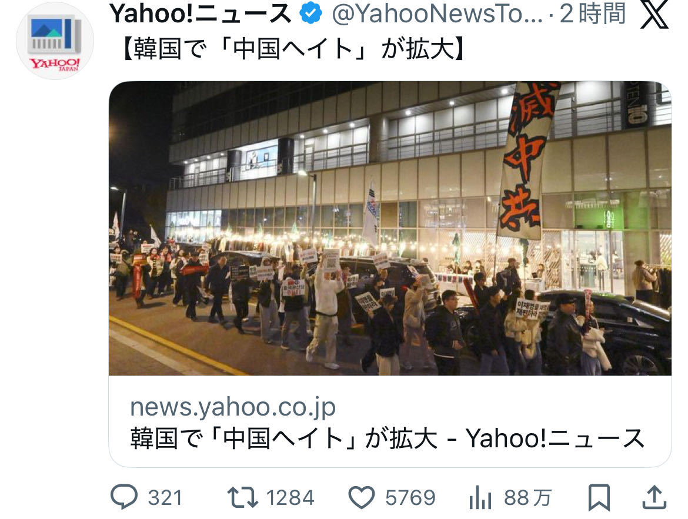Viewport: 688px width, 519px height.
Task: Bookmark this post
Action: pyautogui.click(x=599, y=497)
